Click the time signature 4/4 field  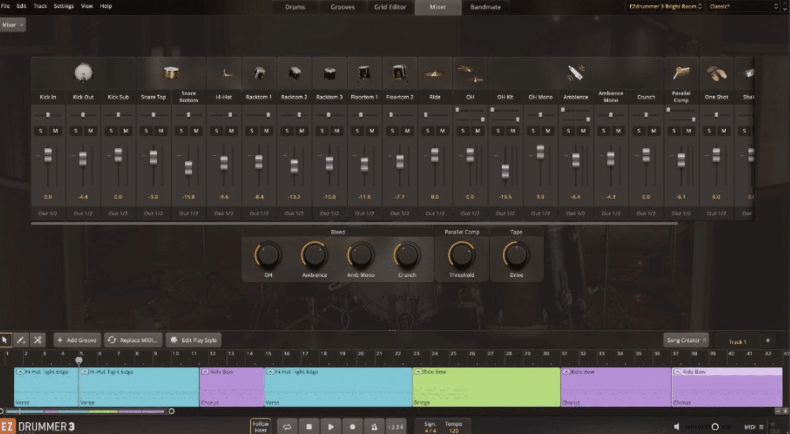pyautogui.click(x=430, y=427)
